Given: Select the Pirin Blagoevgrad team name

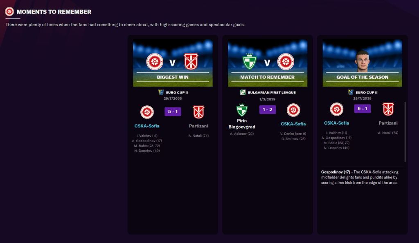Looking at the screenshot, I should pos(242,124).
